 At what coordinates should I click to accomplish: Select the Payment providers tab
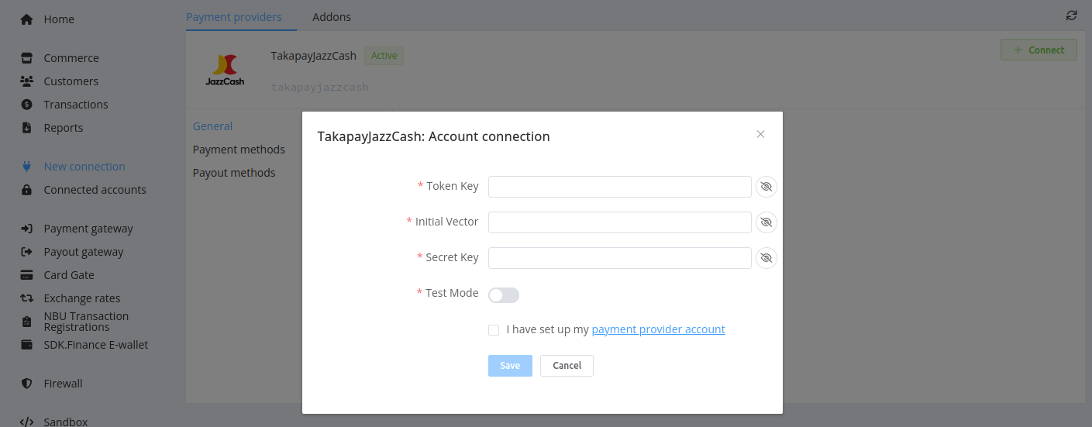(x=234, y=17)
